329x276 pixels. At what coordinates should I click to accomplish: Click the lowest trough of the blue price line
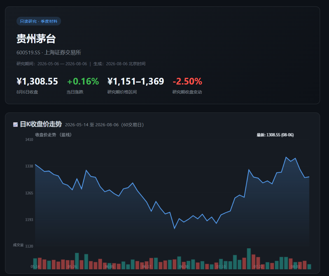coord(174,228)
